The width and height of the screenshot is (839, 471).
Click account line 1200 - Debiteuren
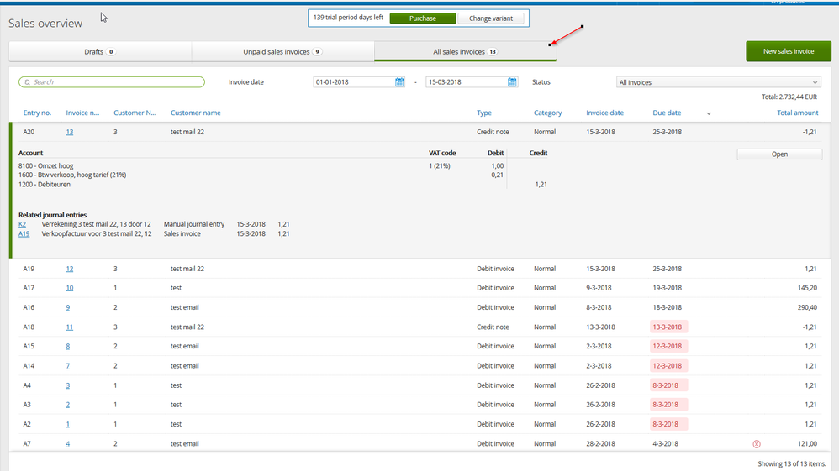(45, 185)
